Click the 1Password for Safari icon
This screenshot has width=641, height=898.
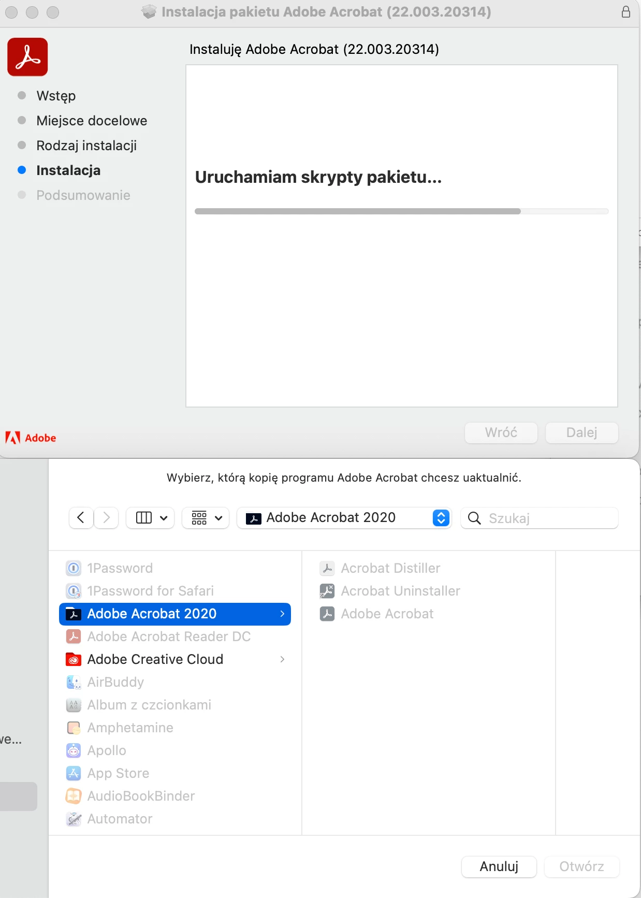pyautogui.click(x=74, y=591)
